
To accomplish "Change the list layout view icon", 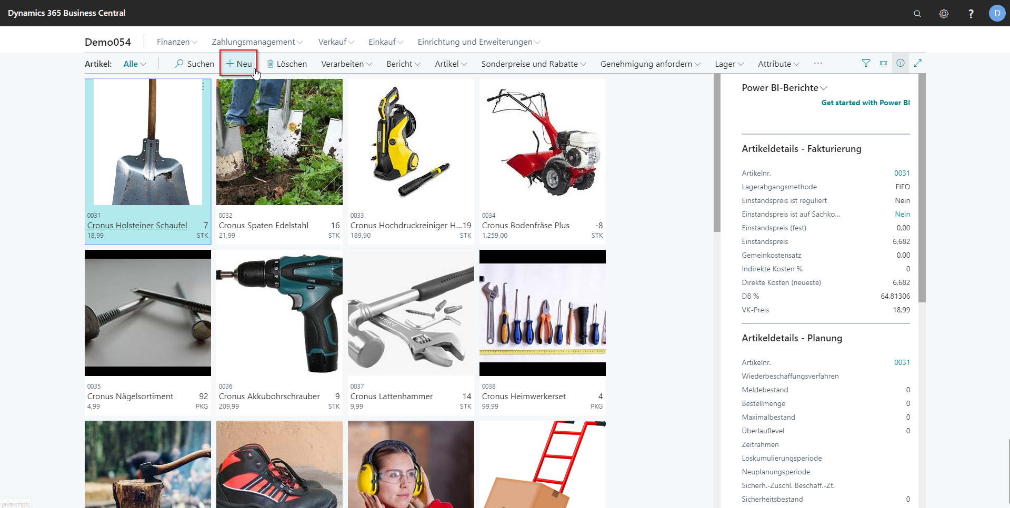I will [x=883, y=63].
